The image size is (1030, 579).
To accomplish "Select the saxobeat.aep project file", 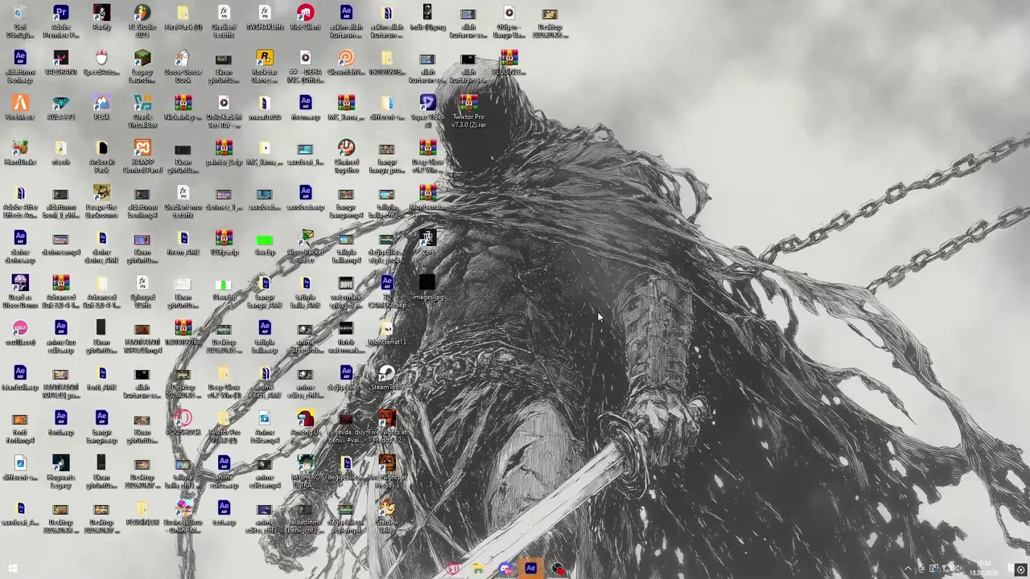I will 305,198.
